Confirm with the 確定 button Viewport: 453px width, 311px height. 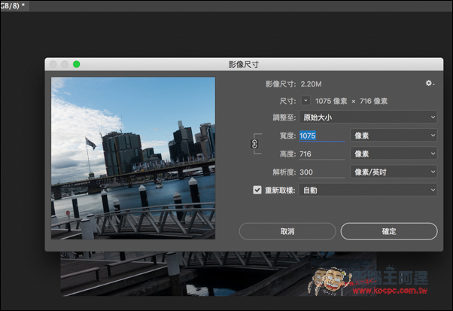tap(388, 231)
